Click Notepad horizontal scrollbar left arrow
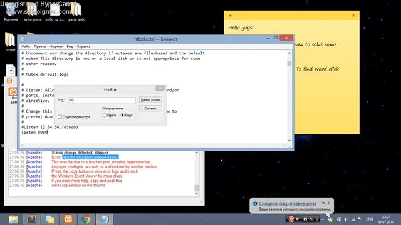The height and width of the screenshot is (225, 401). [x=23, y=146]
